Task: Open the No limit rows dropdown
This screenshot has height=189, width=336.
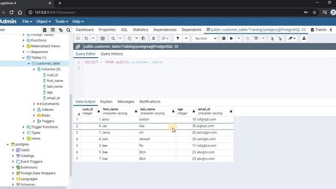Action: coord(205,38)
